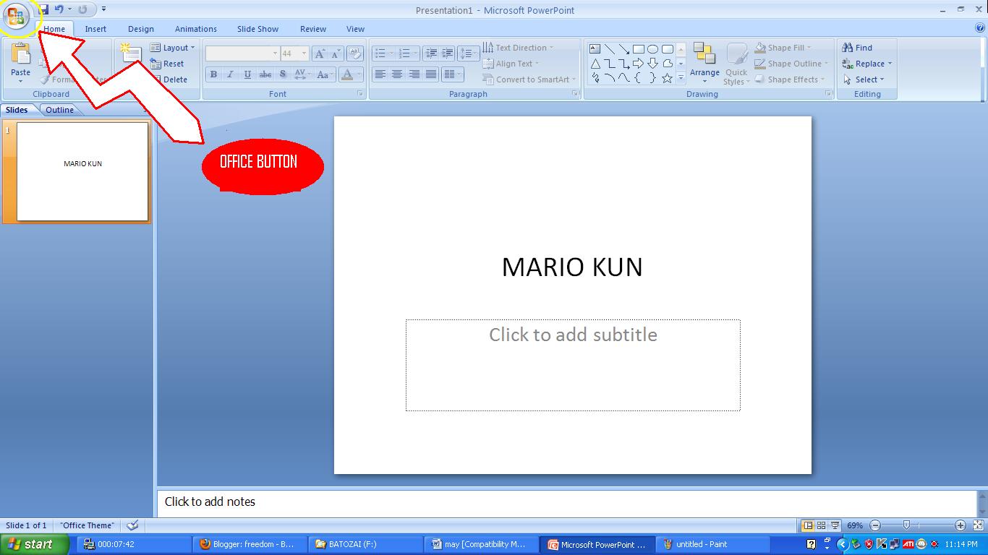Switch to the Animations tab
This screenshot has height=555, width=988.
[195, 29]
